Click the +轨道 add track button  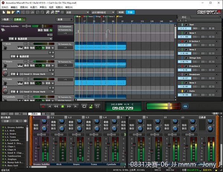[x=6, y=19]
